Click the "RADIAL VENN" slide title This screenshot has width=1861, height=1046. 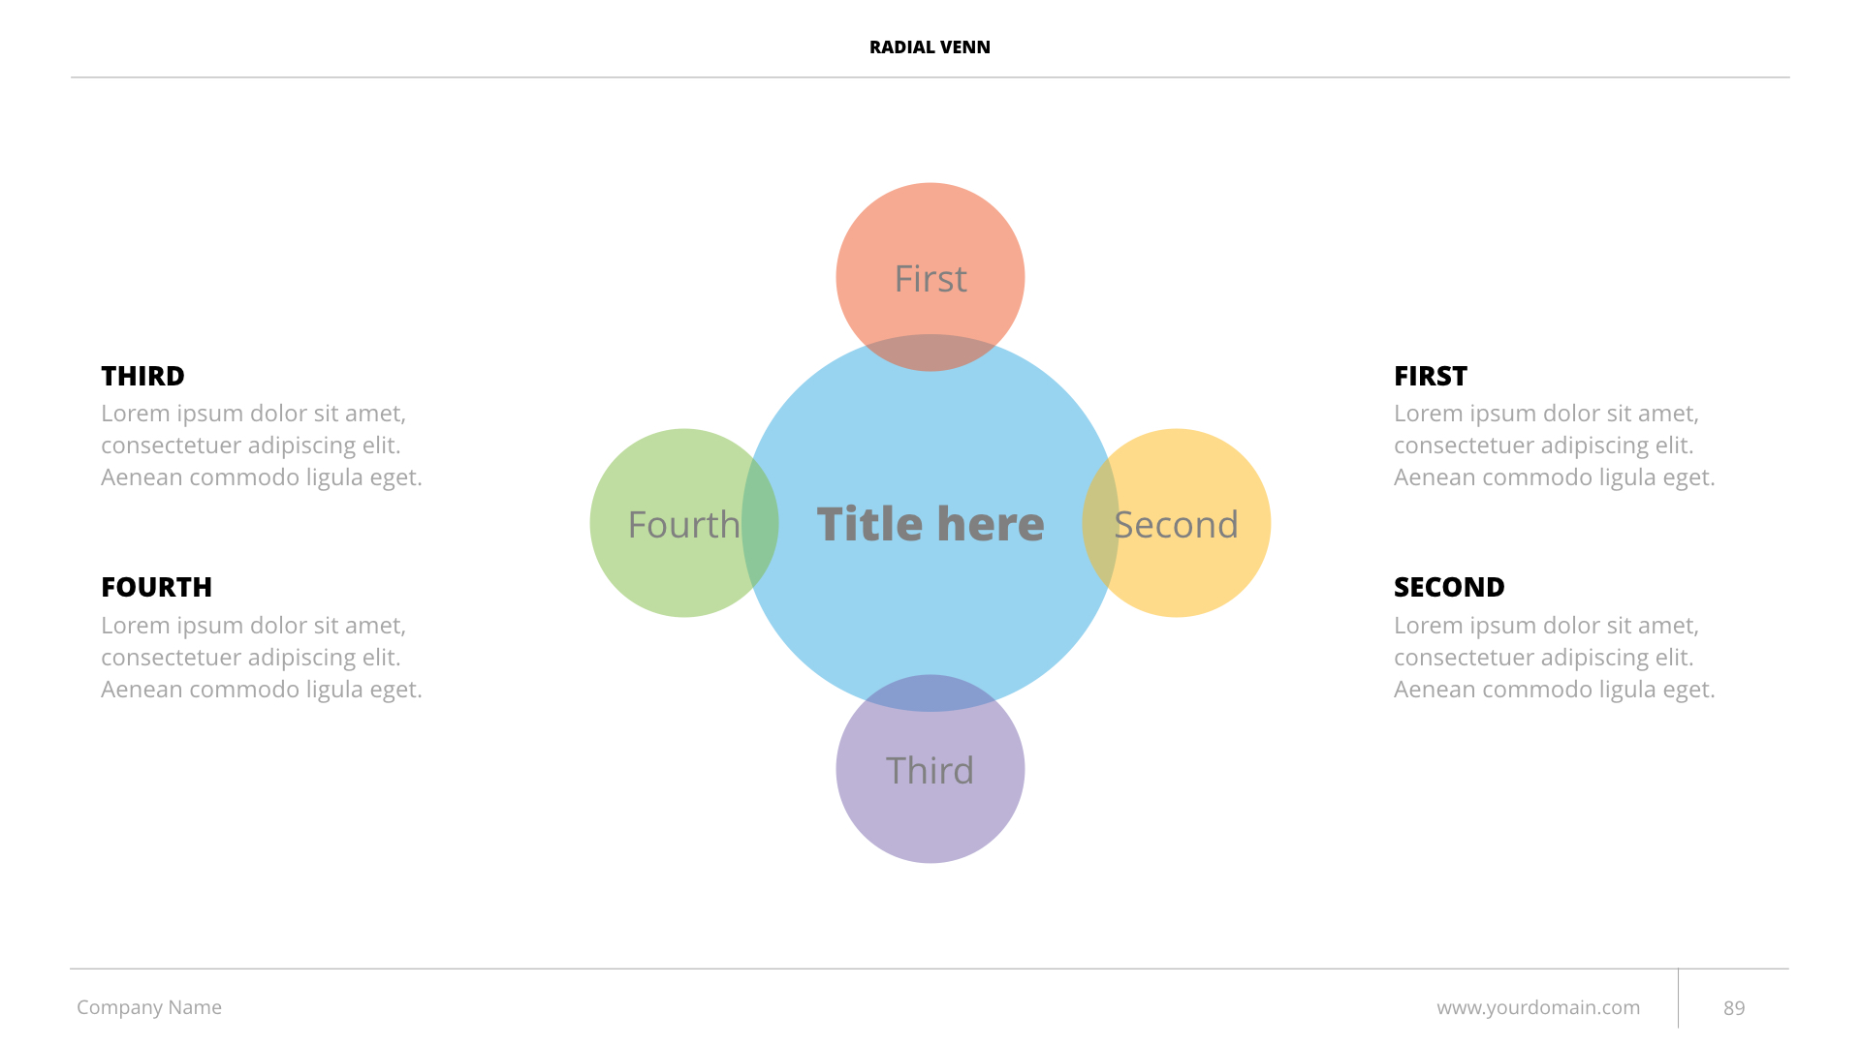930,46
